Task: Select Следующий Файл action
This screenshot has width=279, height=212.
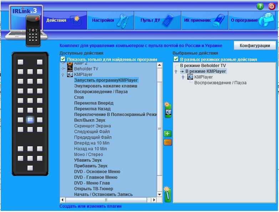Action: click(92, 132)
